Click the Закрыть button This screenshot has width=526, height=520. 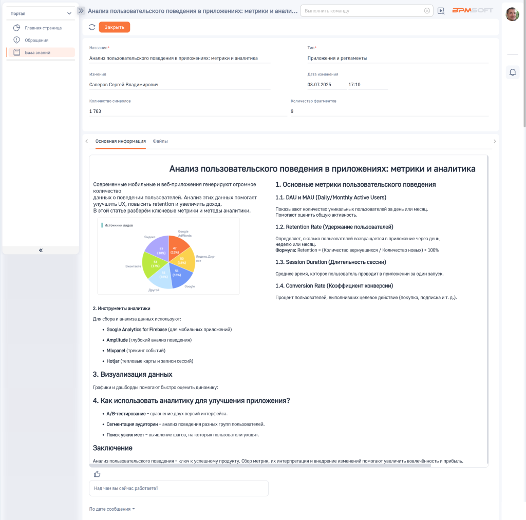pyautogui.click(x=115, y=27)
